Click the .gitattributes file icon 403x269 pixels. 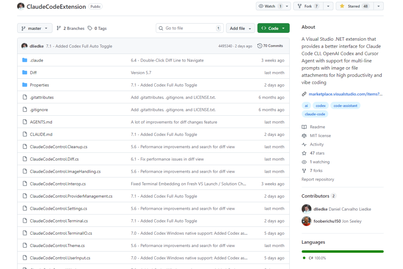coord(25,97)
